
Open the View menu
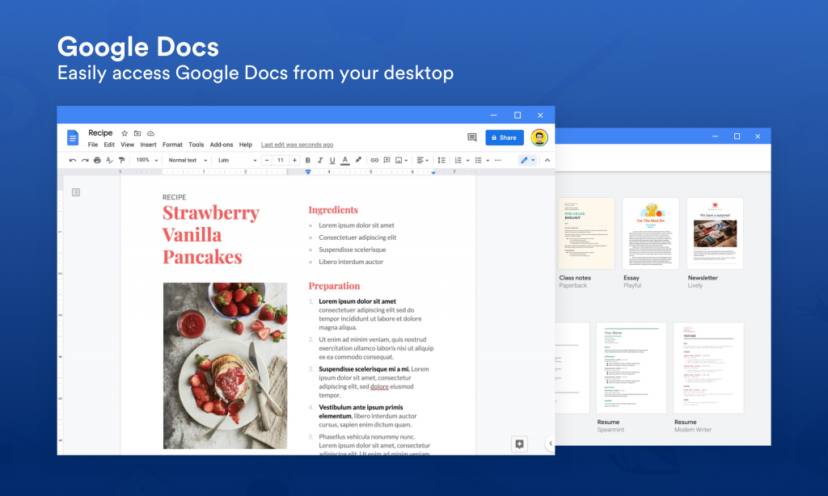pyautogui.click(x=127, y=145)
